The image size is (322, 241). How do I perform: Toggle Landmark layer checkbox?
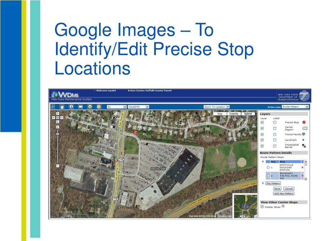262,140
